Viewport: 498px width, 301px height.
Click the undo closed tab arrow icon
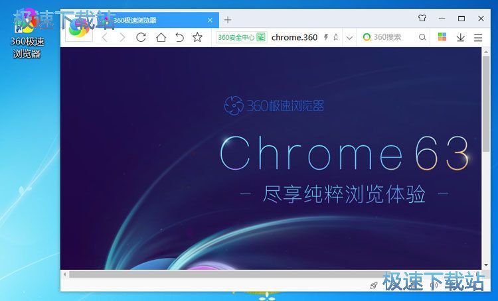point(179,37)
